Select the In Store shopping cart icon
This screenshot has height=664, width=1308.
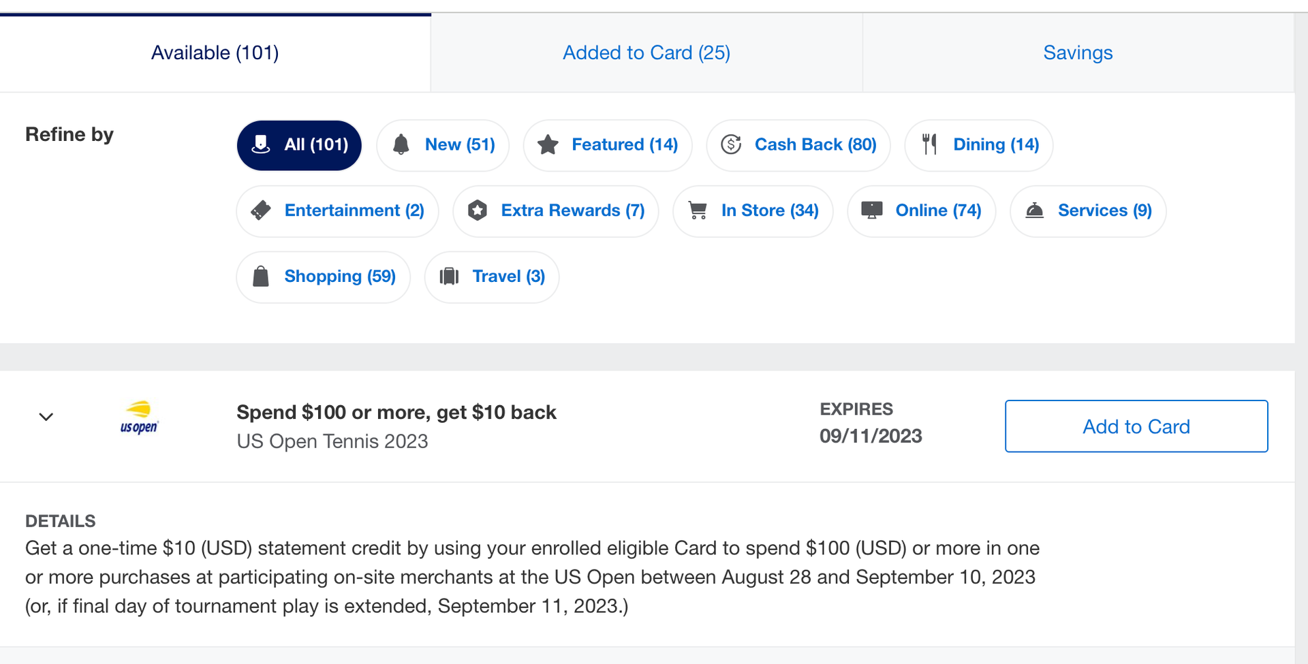coord(696,210)
